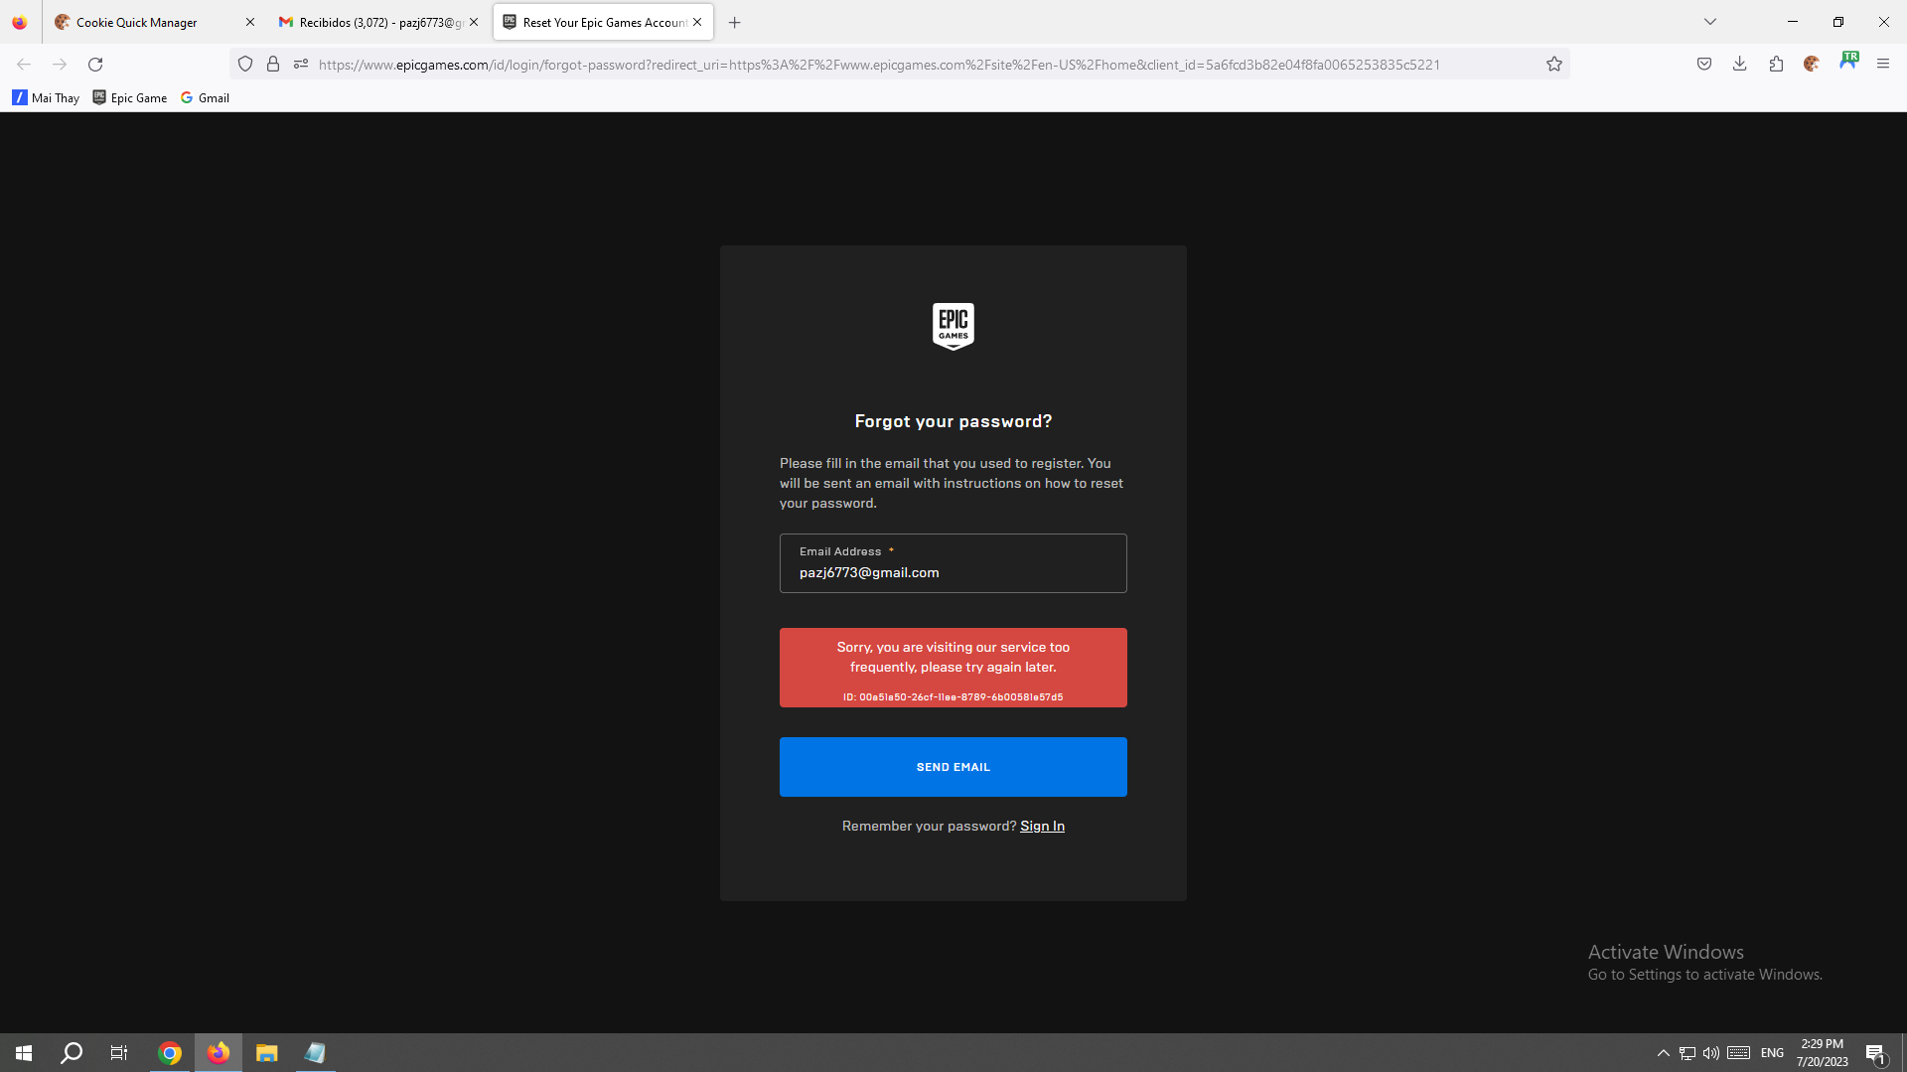Show site security padlock information
Viewport: 1907px width, 1072px height.
[273, 65]
